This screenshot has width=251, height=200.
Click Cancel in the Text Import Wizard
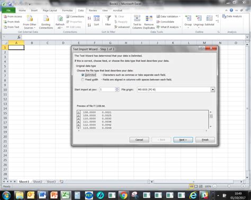[139, 140]
